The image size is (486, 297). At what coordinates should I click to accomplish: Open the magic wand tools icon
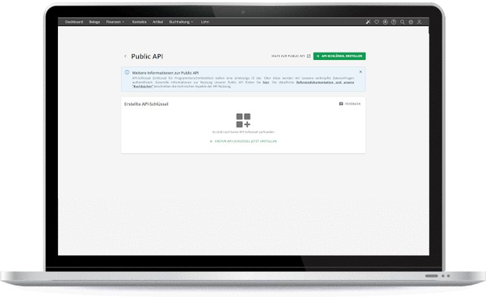[368, 22]
